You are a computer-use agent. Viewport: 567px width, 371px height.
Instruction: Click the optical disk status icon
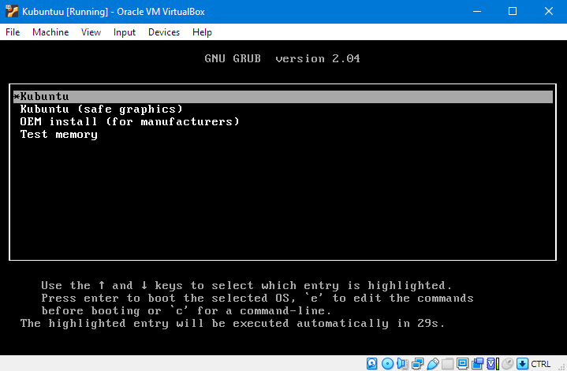click(387, 363)
